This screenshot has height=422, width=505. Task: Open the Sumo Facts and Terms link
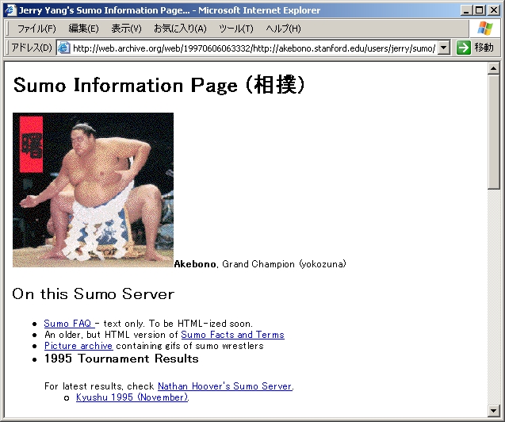click(232, 335)
